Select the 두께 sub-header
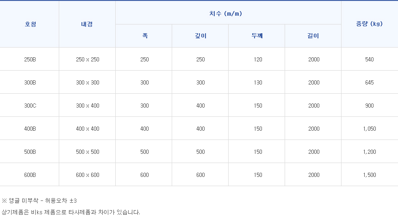398x218 pixels. [x=257, y=36]
